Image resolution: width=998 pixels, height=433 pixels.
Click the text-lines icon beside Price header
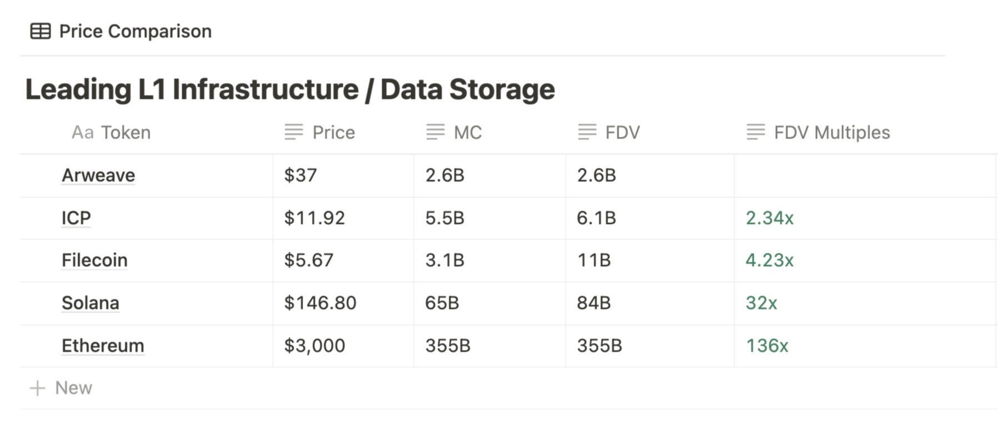294,132
